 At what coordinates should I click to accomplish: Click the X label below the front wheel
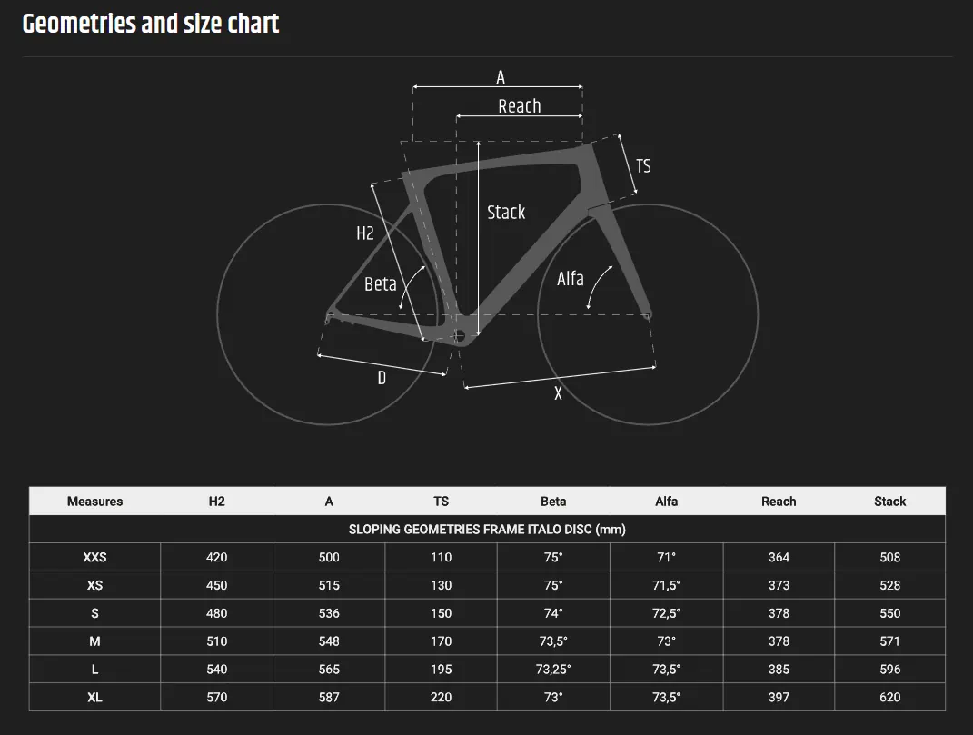(x=559, y=393)
